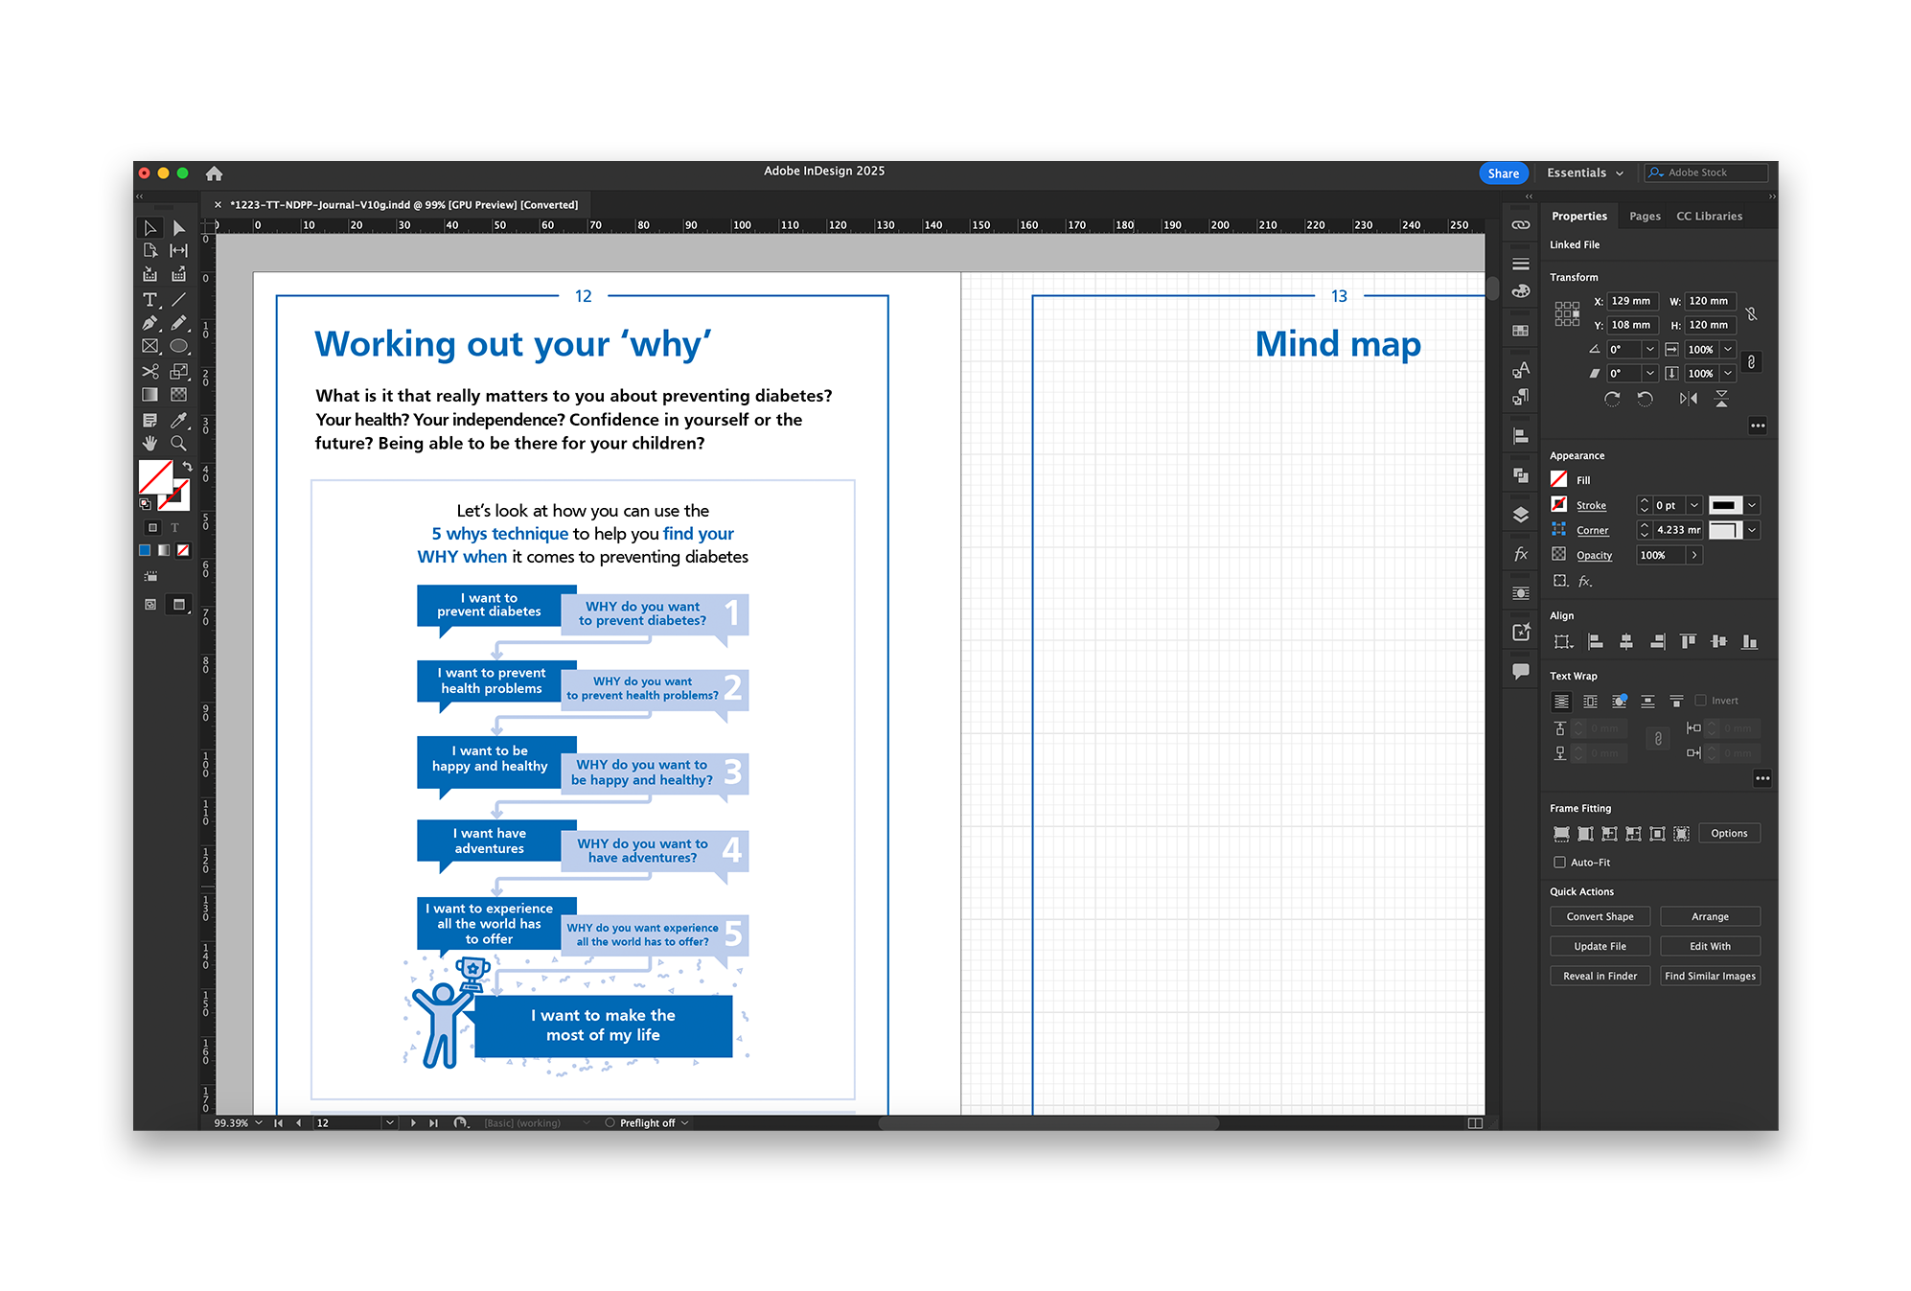Enable the Invert option in Text Wrap
1911x1291 pixels.
tap(1700, 701)
